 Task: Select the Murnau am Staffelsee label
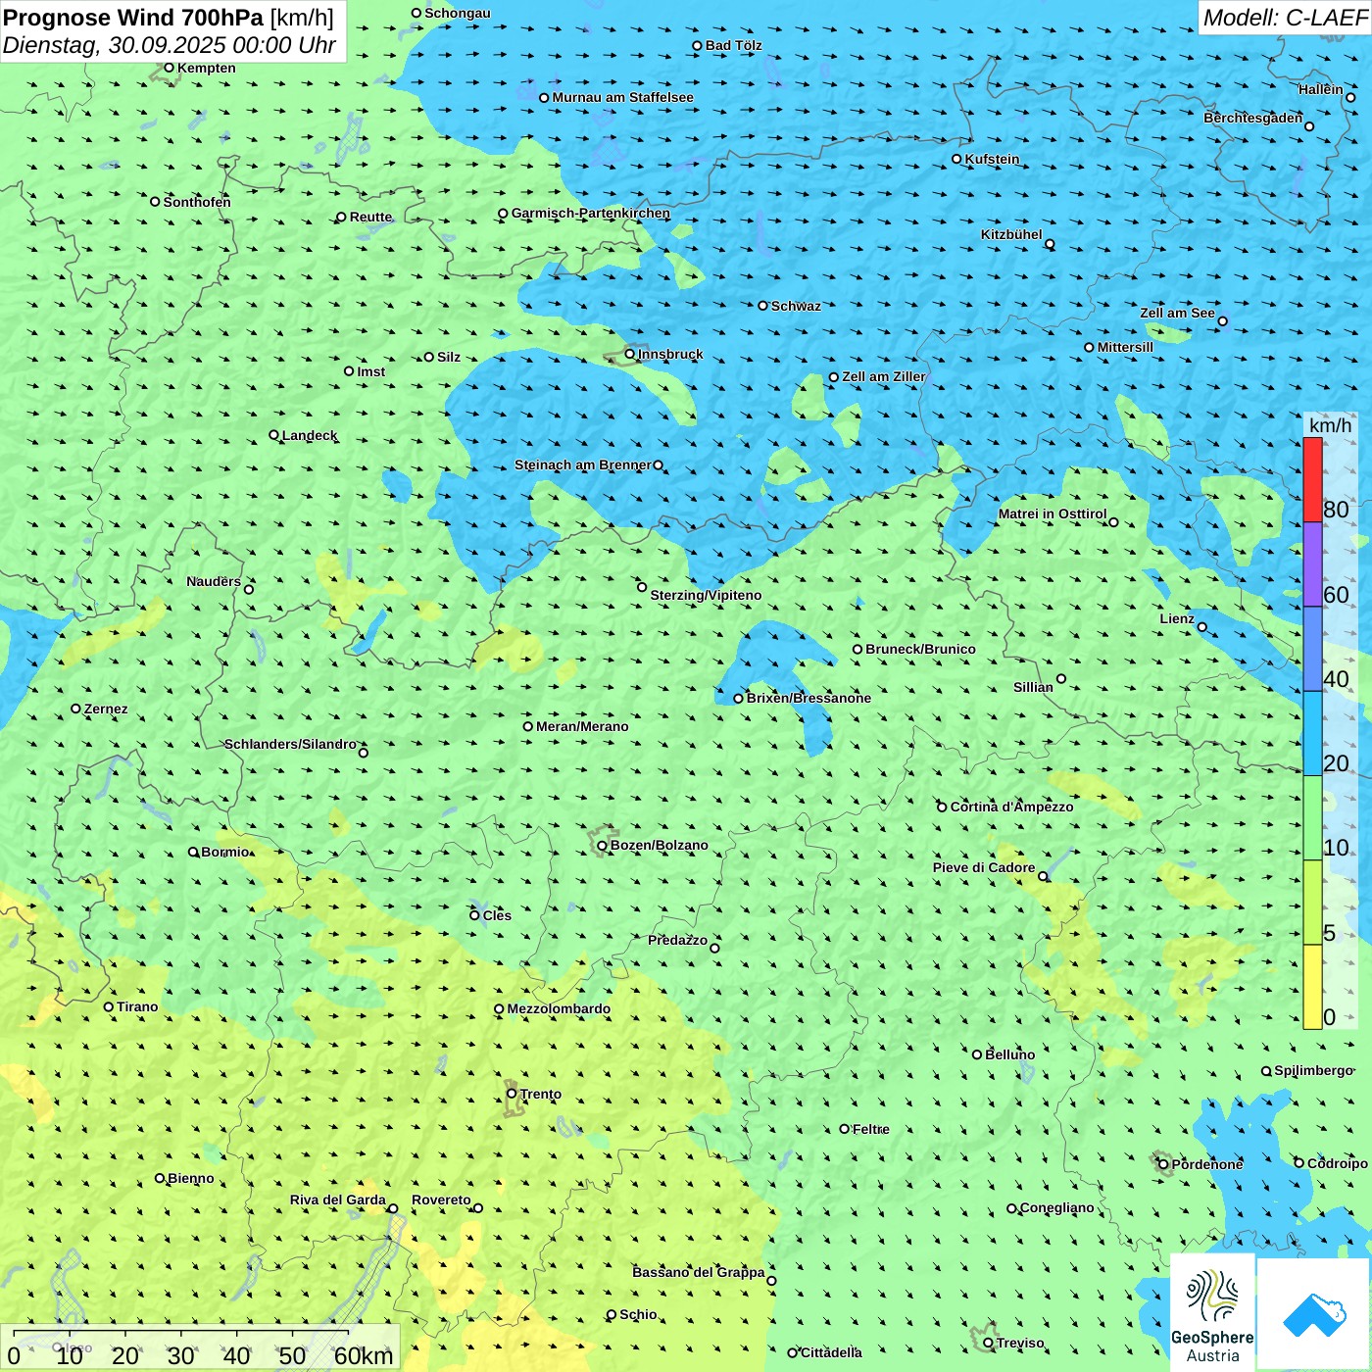point(623,97)
